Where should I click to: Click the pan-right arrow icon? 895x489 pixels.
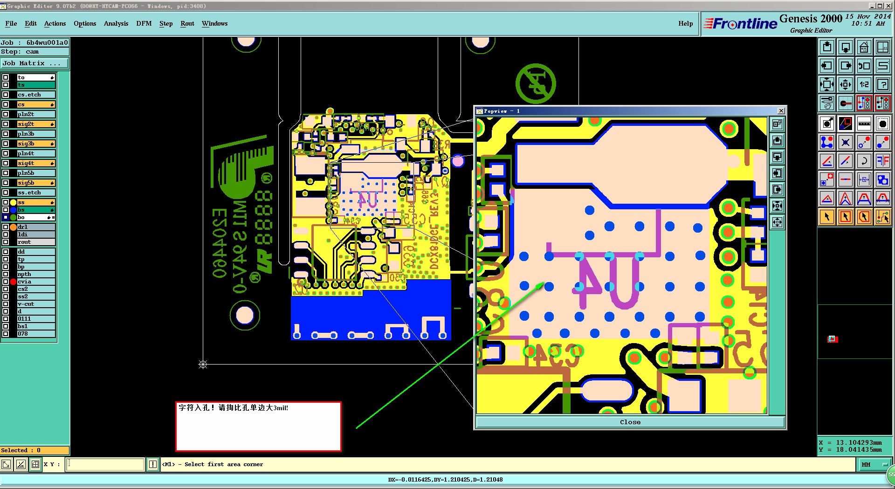pos(846,66)
